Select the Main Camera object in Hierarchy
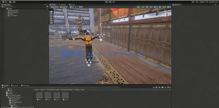The image size is (219, 108). pyautogui.click(x=14, y=10)
